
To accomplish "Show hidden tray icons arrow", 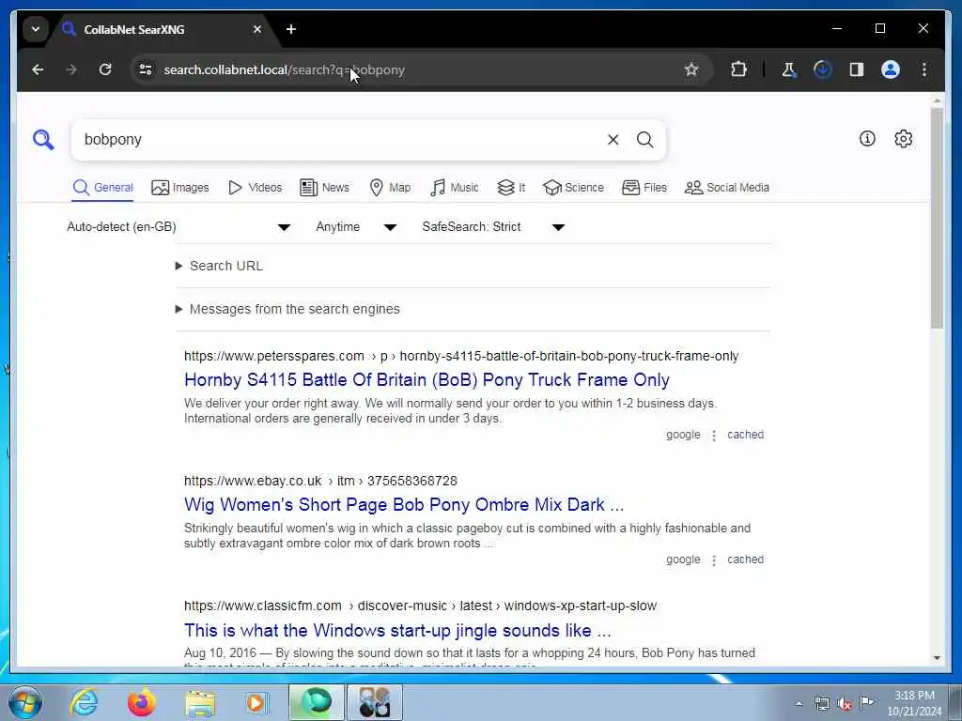I will (x=799, y=703).
